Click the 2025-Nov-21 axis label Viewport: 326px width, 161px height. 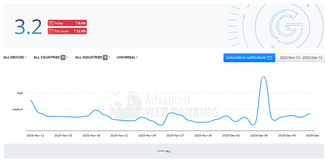119,135
